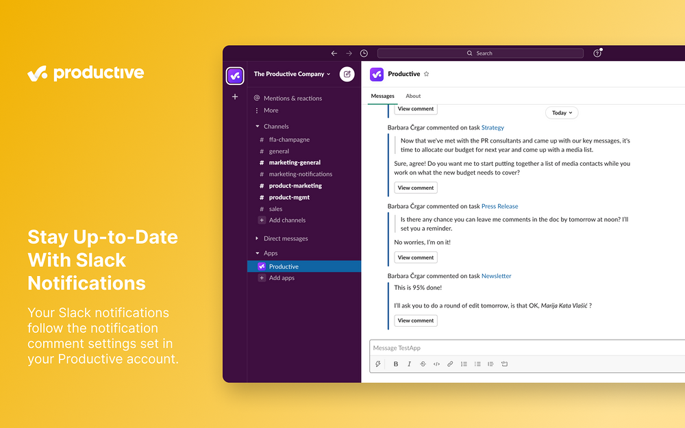The image size is (685, 428).
Task: Select the Productive app in sidebar
Action: 304,266
